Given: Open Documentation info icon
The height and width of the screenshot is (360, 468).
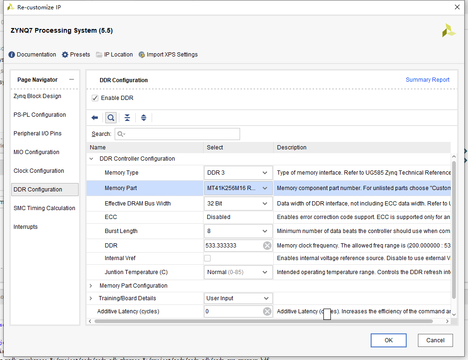Looking at the screenshot, I should [x=12, y=55].
